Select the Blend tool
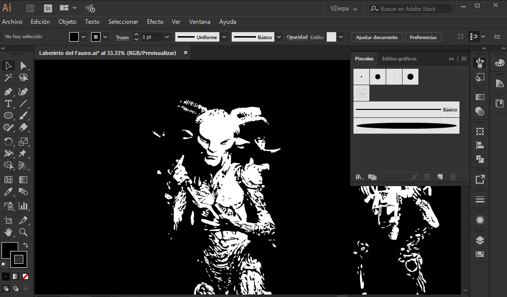This screenshot has width=507, height=297. 23,192
